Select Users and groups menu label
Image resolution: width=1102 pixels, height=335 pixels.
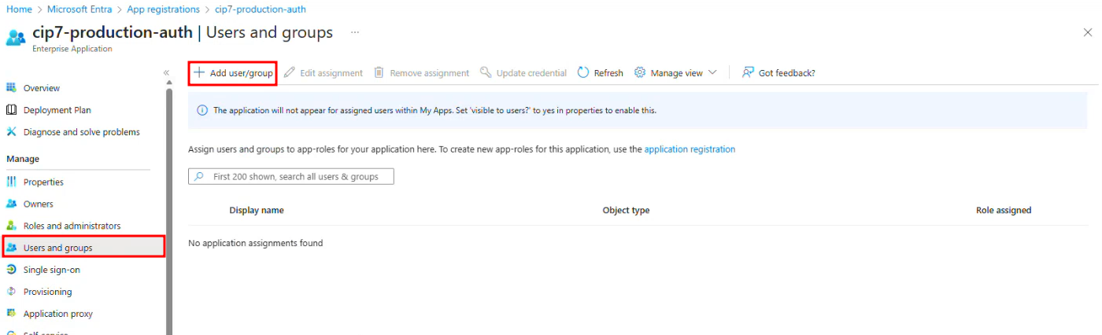58,248
